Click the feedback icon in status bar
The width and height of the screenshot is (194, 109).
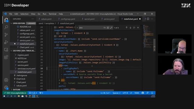tap(148, 93)
